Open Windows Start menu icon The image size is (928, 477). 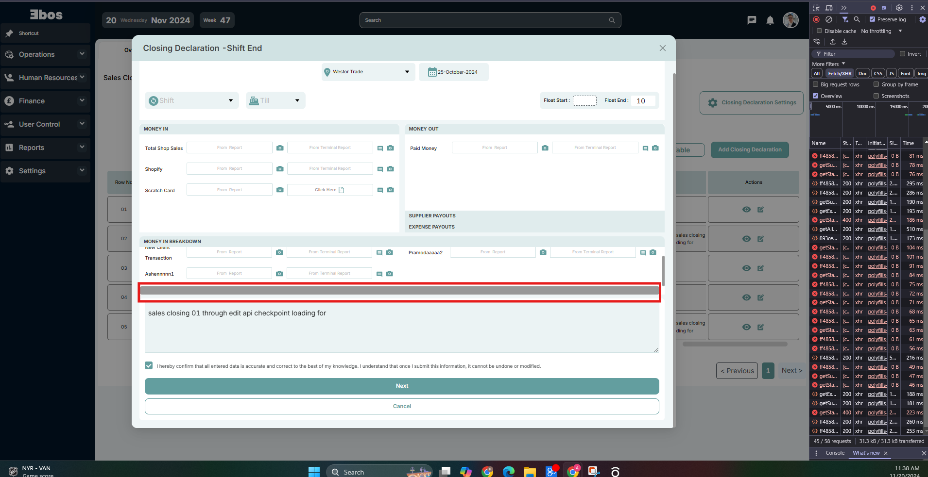coord(314,472)
